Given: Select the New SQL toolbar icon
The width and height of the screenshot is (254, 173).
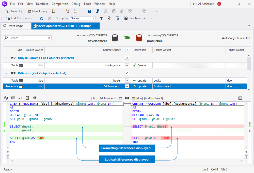Looking at the screenshot, I should click(14, 11).
